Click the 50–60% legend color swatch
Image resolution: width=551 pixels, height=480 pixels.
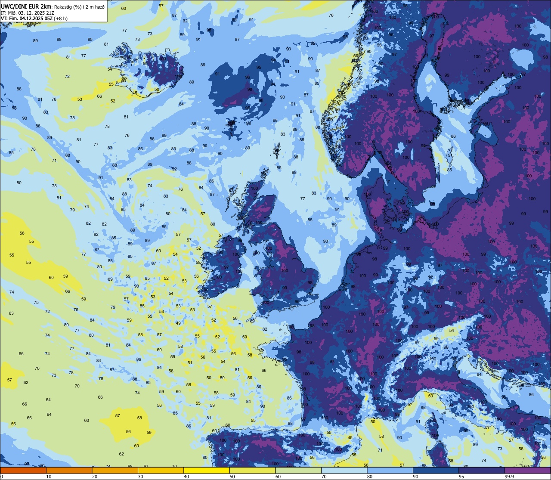252,470
